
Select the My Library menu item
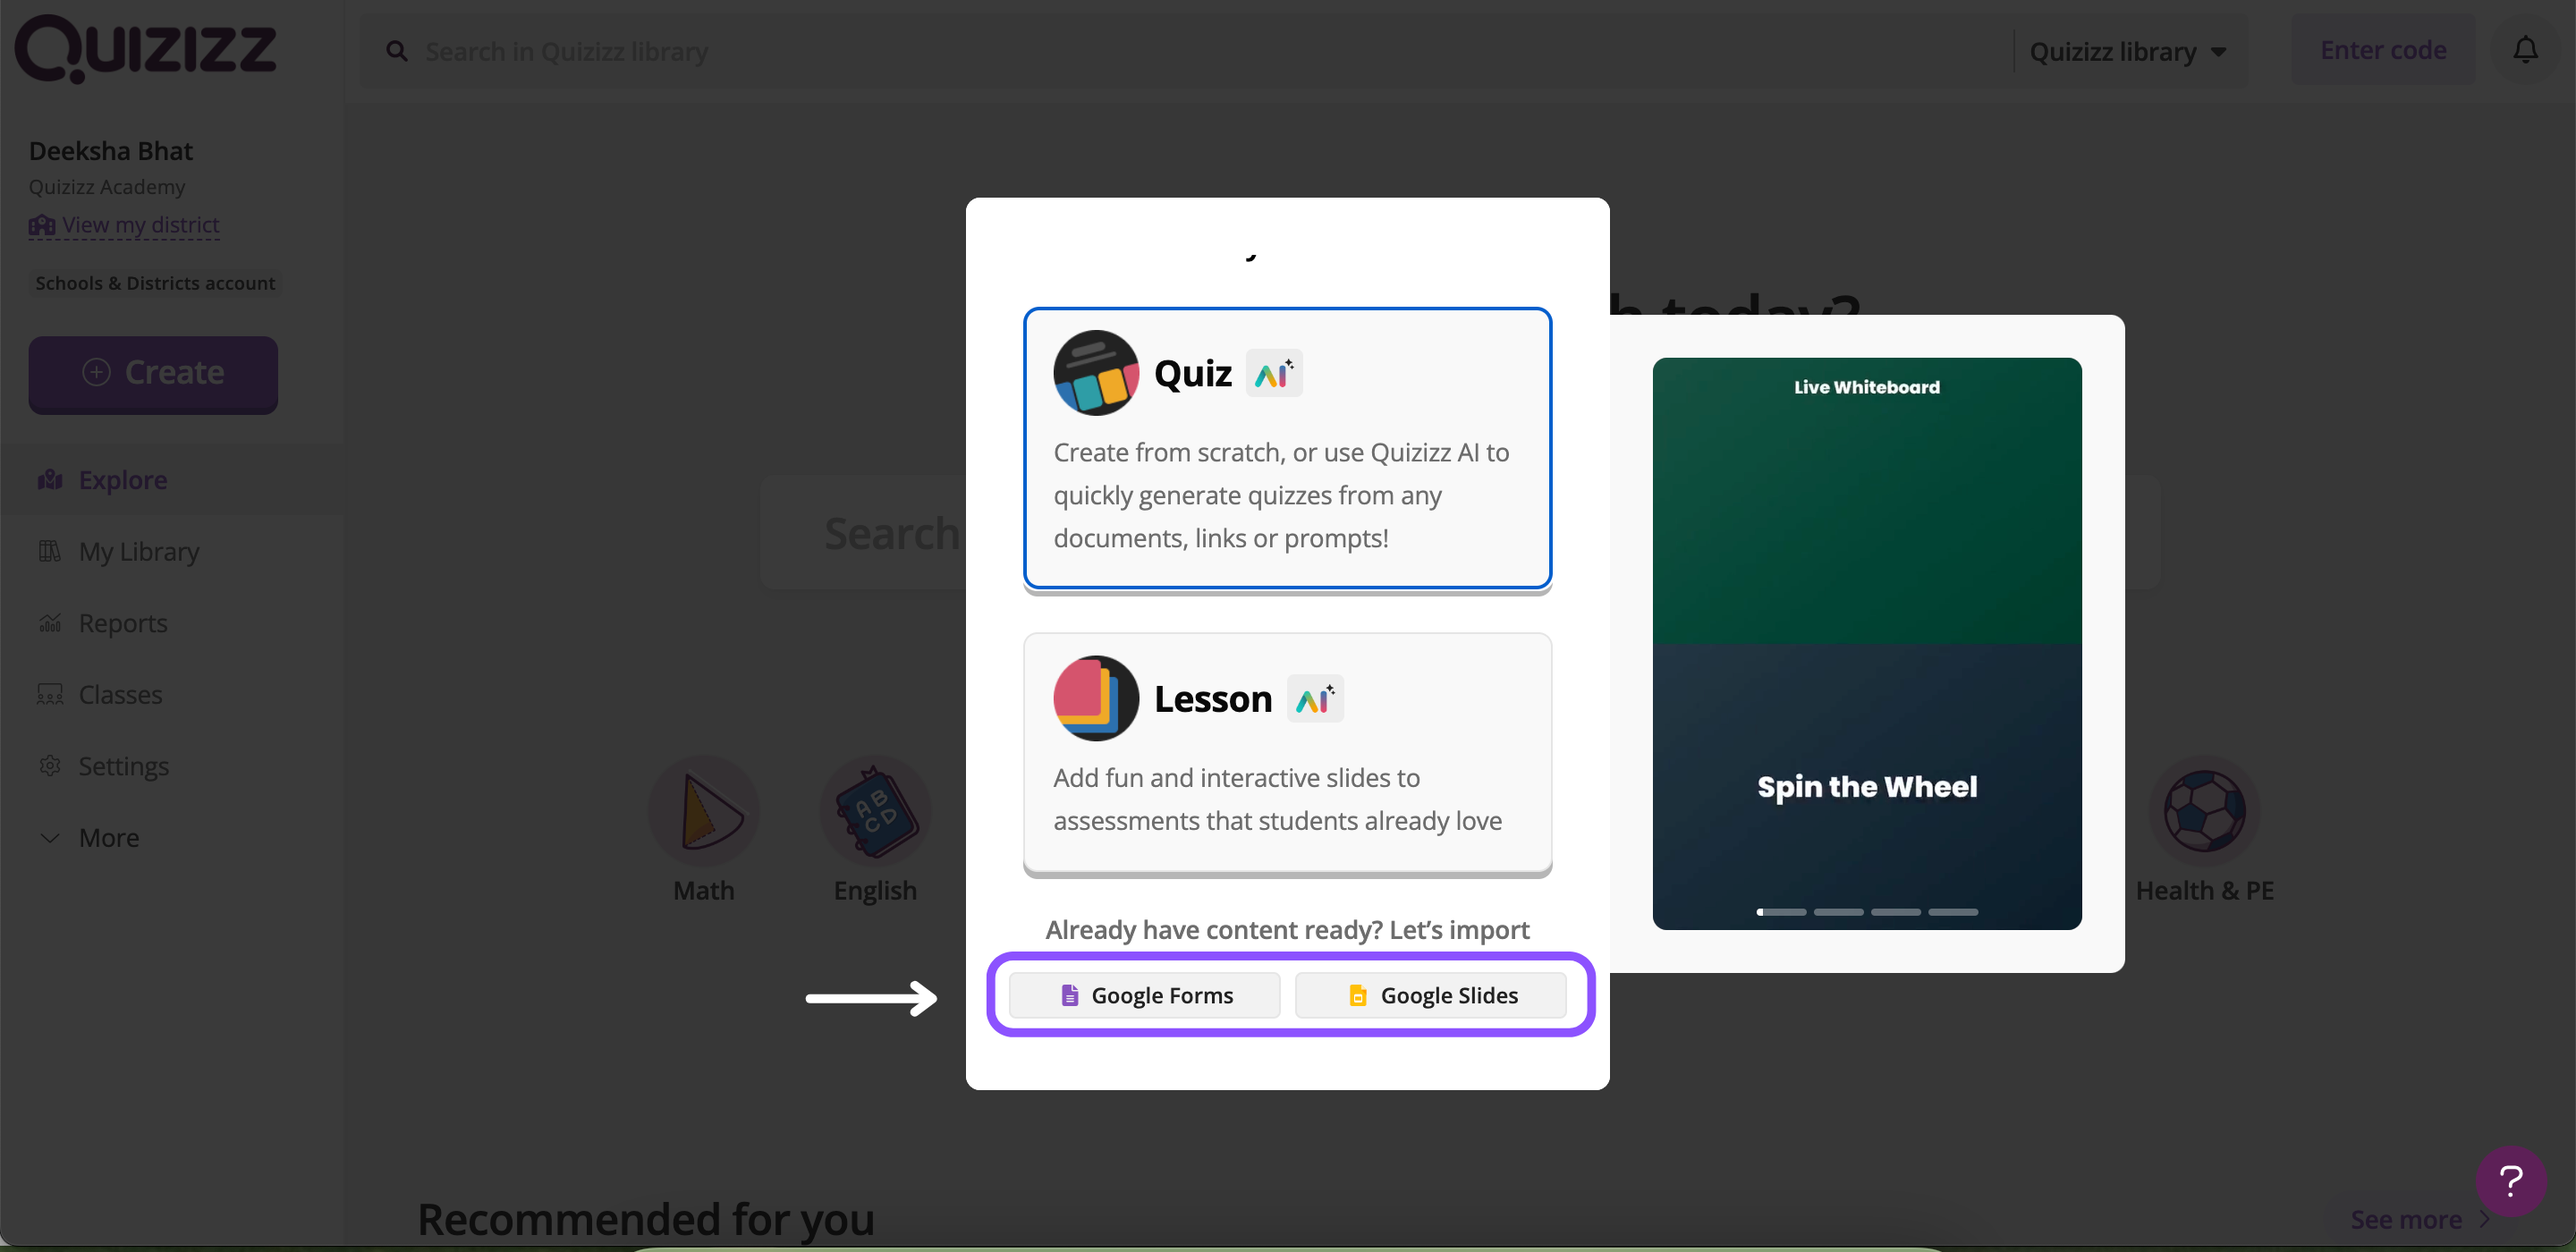point(138,549)
